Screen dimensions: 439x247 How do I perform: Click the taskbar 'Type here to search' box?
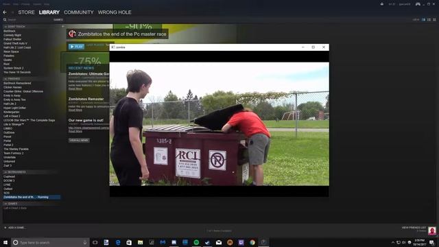50,242
